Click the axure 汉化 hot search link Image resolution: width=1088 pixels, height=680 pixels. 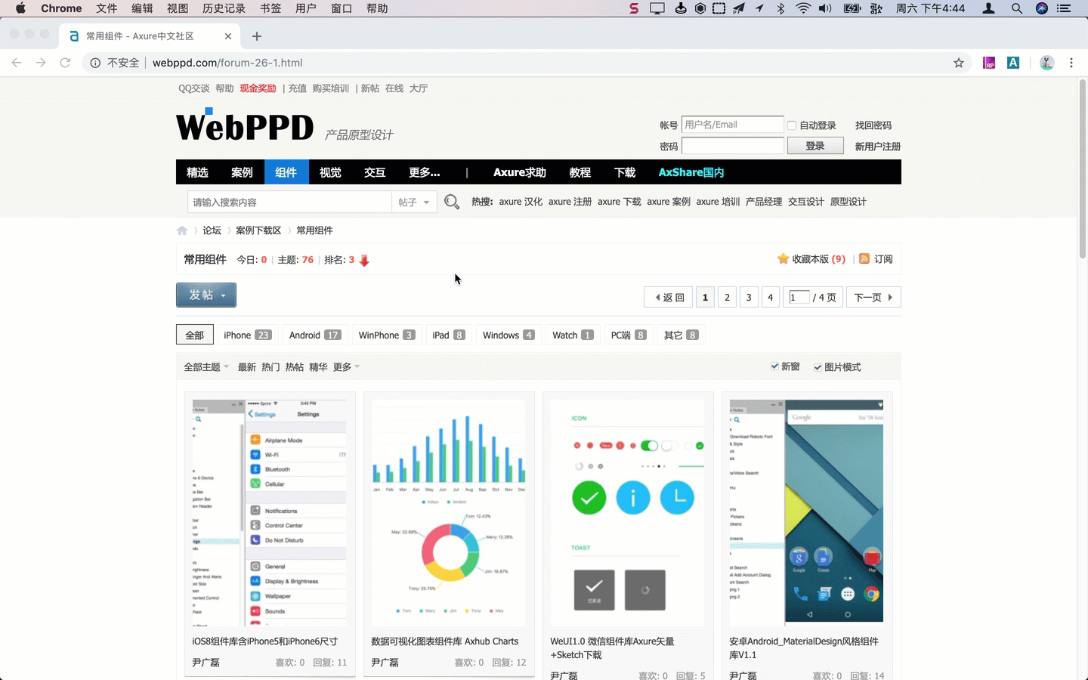521,202
